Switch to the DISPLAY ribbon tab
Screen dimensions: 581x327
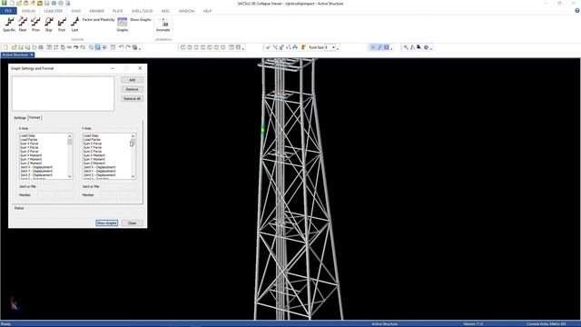coord(28,11)
